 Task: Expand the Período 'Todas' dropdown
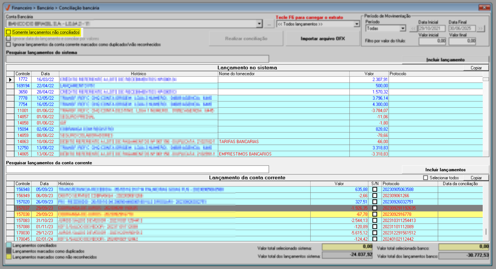[x=403, y=28]
